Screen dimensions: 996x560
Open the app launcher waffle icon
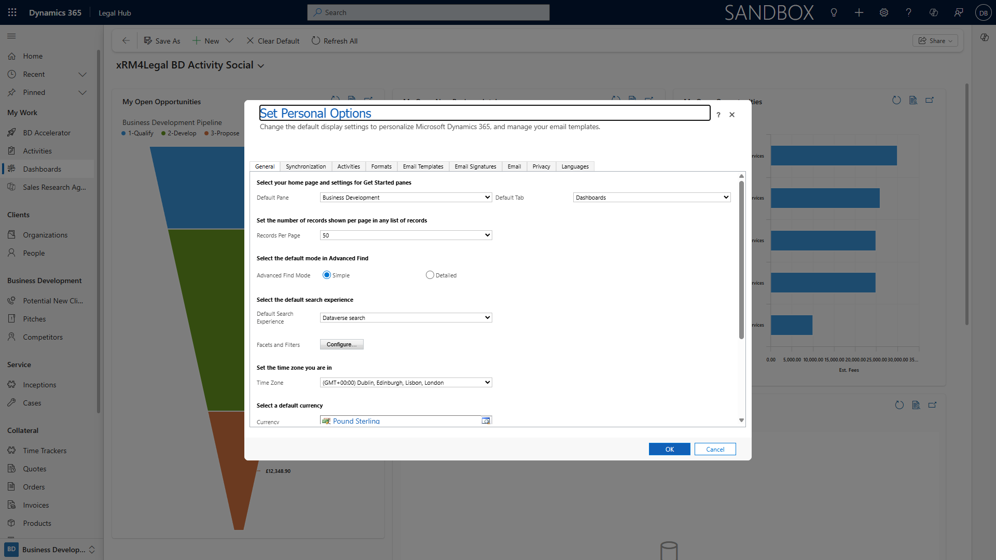click(12, 12)
